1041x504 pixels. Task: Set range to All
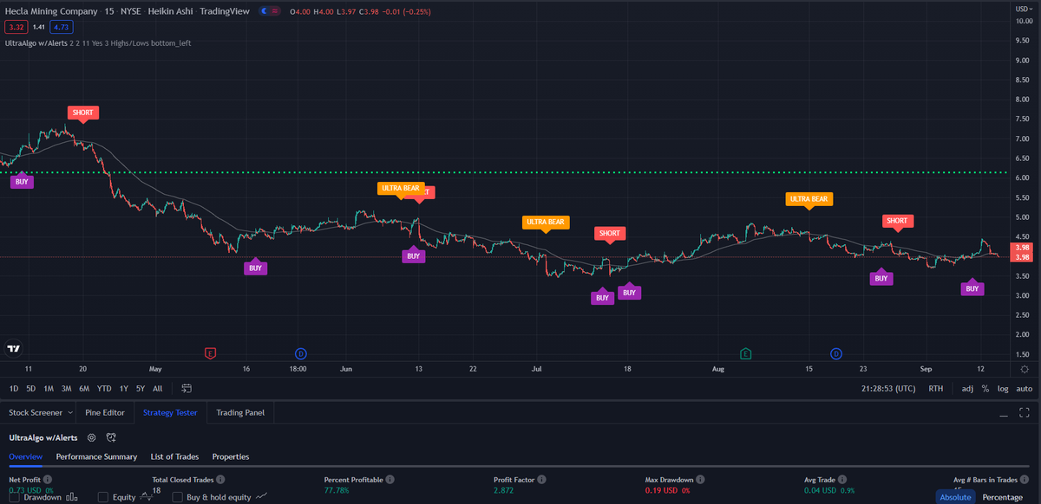pos(157,389)
